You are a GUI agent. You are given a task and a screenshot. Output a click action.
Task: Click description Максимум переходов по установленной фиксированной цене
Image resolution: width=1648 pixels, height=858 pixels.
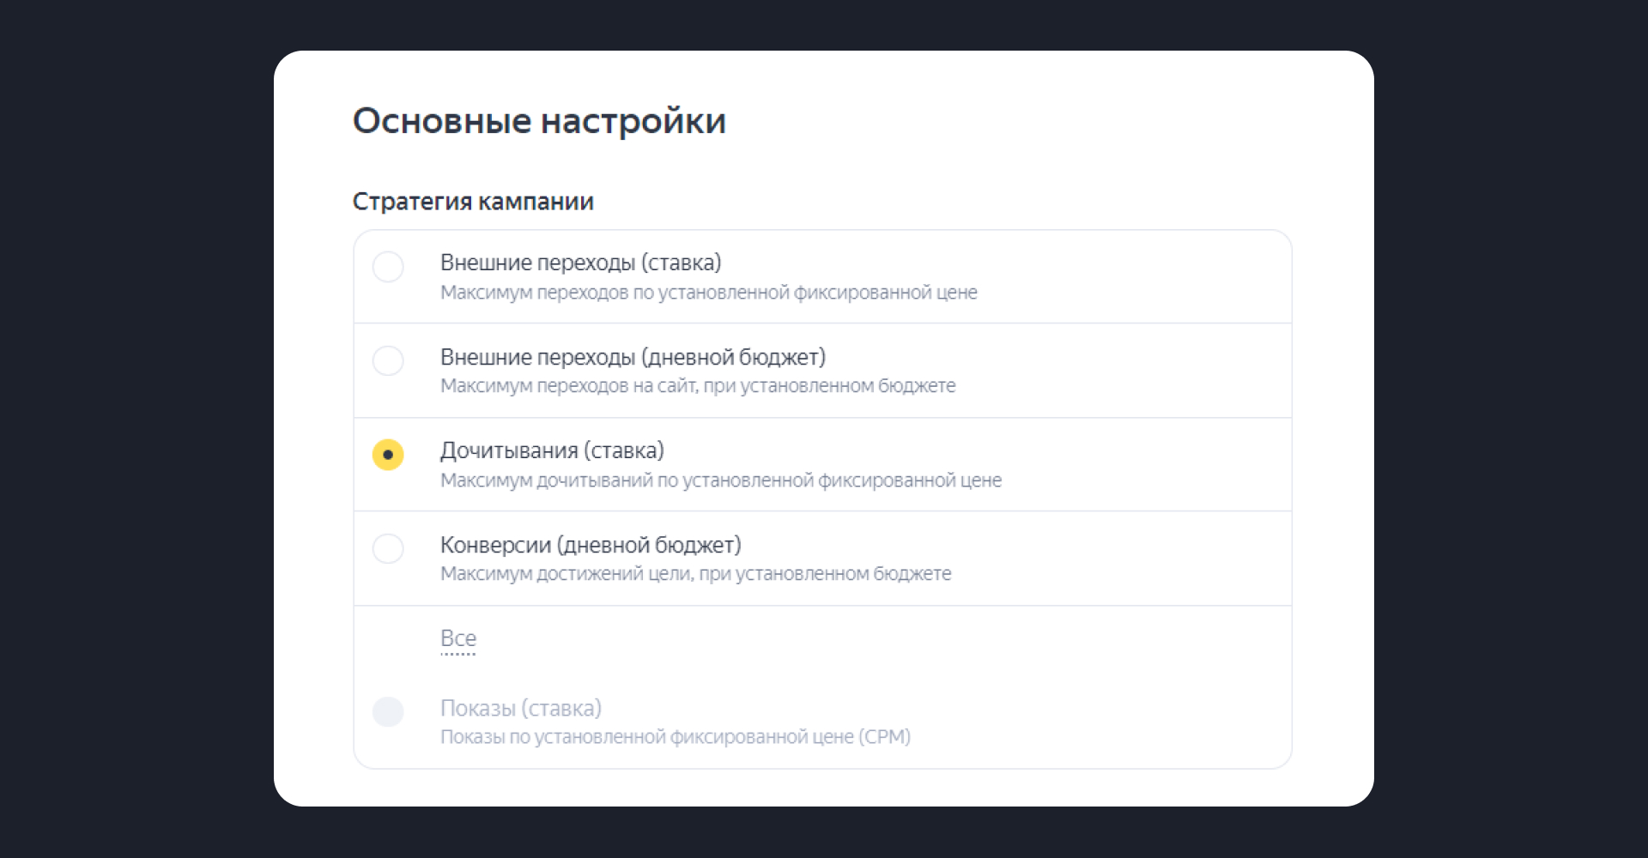pos(709,293)
